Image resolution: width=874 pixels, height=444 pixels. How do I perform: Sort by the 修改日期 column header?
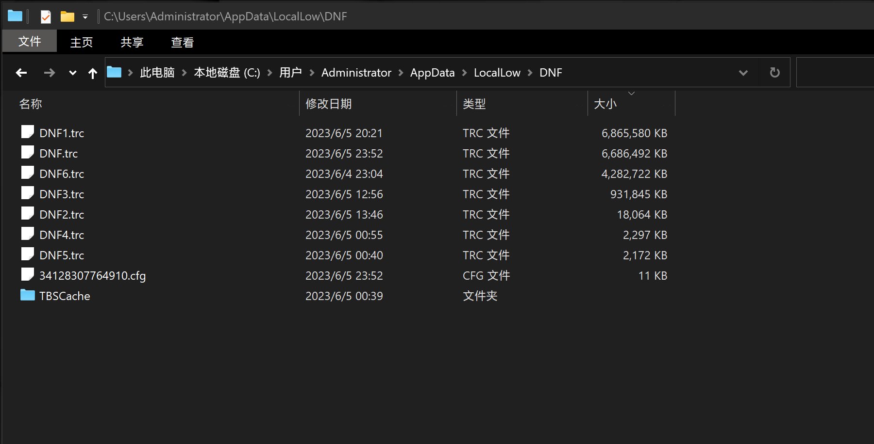(329, 104)
